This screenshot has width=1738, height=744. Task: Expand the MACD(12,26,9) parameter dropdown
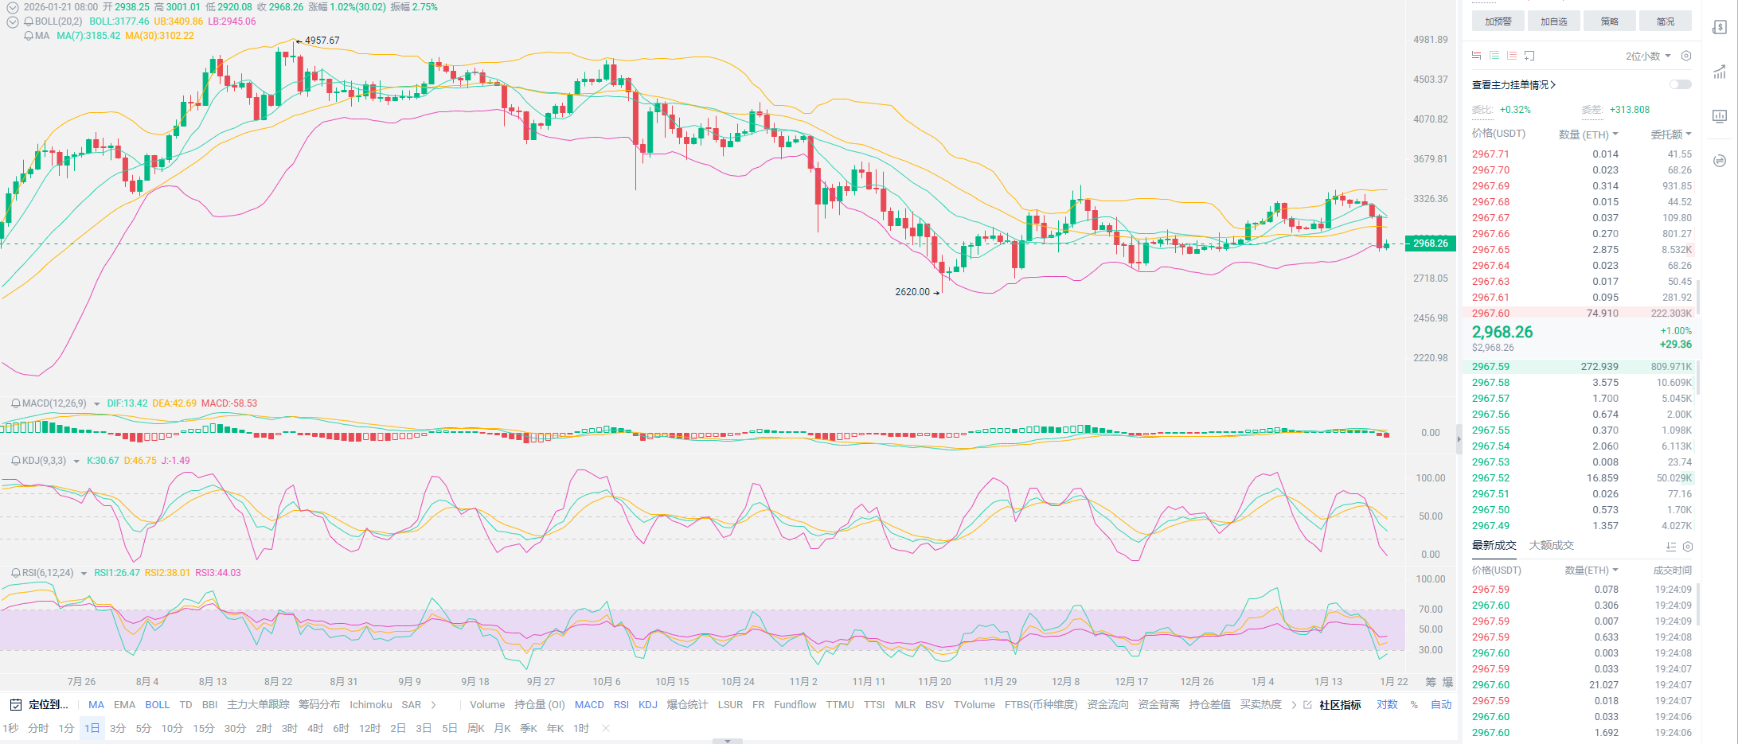97,404
